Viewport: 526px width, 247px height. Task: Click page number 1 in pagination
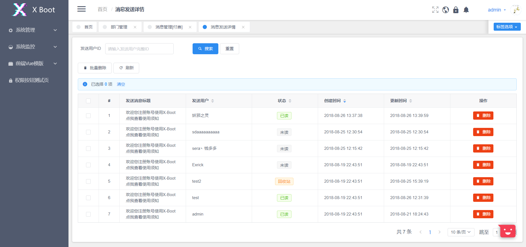click(x=430, y=232)
